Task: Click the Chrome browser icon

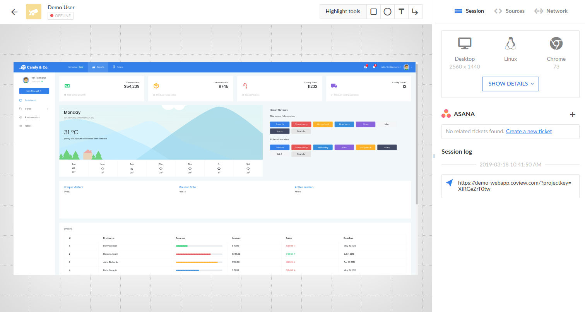Action: click(556, 43)
